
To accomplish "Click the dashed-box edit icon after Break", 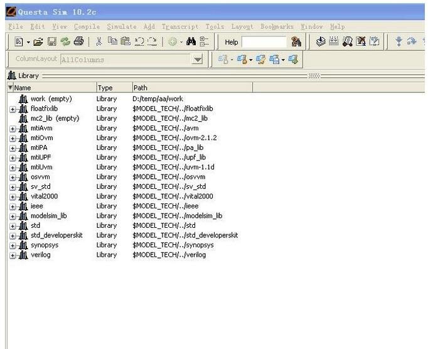I will pyautogui.click(x=374, y=41).
